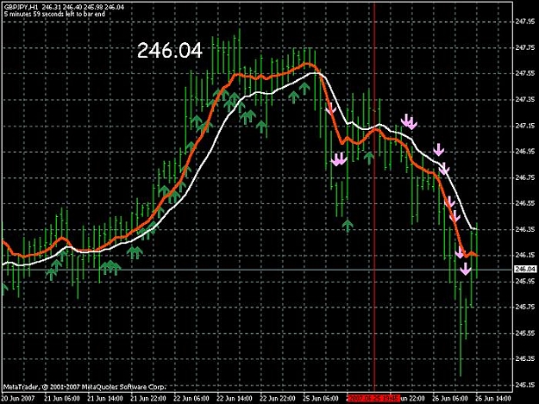Screen dimensions: 539x404
Task: Click the 247.15 price axis label
Action: (525, 126)
